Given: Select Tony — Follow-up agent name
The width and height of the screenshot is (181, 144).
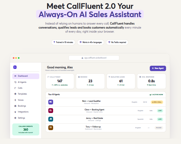Looking at the screenshot, I should pyautogui.click(x=93, y=127).
